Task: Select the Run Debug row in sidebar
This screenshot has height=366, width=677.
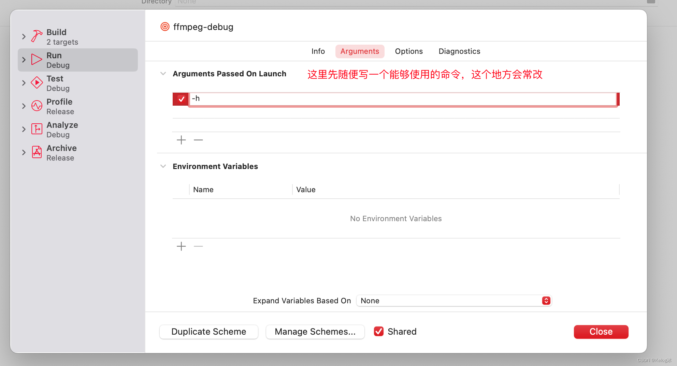Action: (x=78, y=60)
